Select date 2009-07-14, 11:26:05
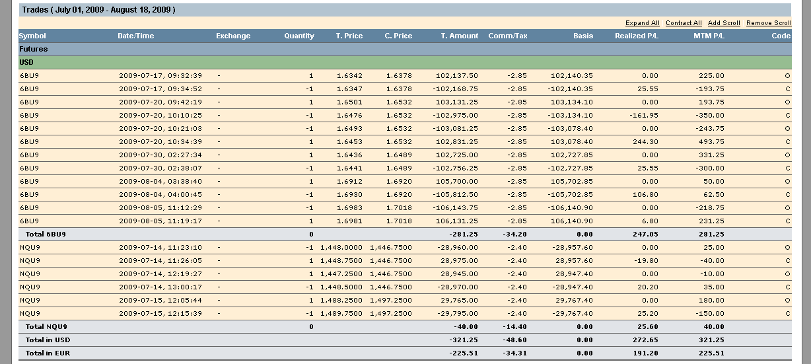This screenshot has width=811, height=364. [x=160, y=260]
